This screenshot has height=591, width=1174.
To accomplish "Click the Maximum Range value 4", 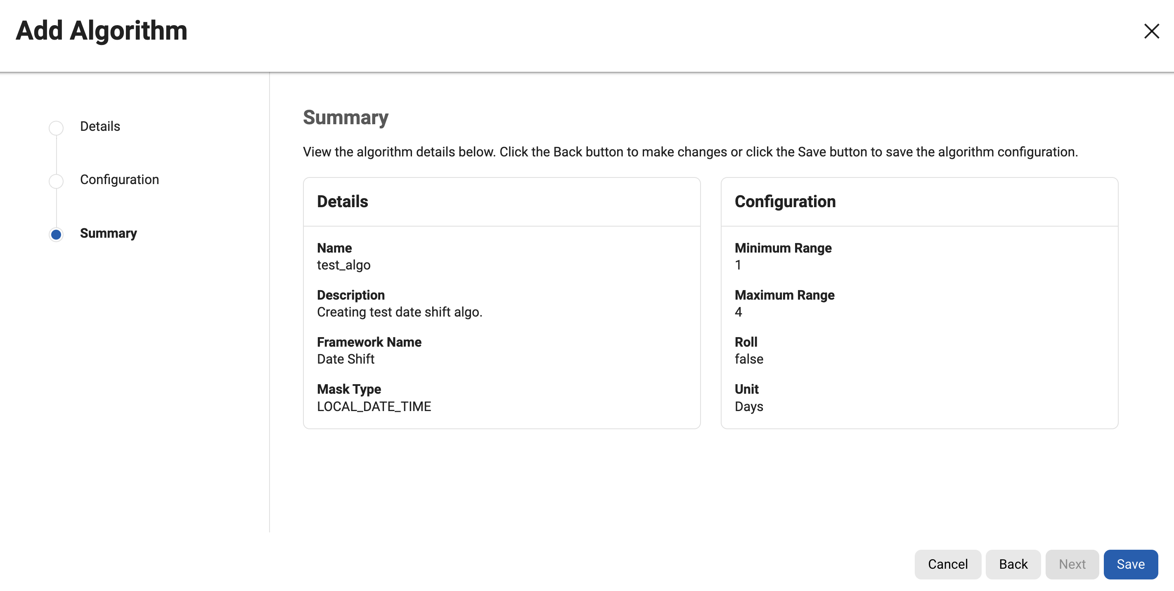I will click(x=738, y=312).
